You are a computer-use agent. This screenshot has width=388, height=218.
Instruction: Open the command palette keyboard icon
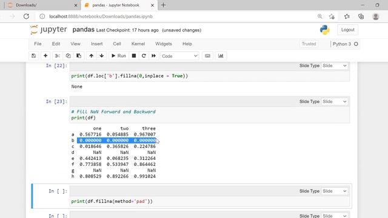(207, 56)
